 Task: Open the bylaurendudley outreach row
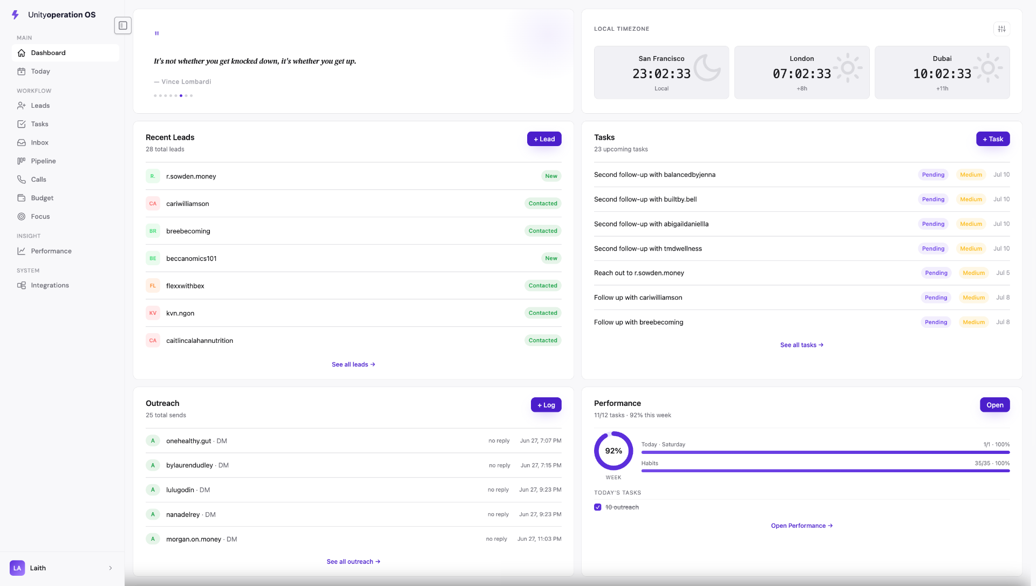tap(353, 465)
